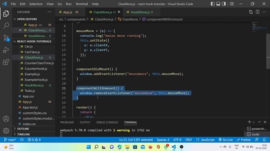Image resolution: width=270 pixels, height=151 pixels.
Task: Switch to the Debug Console tab
Action: pyautogui.click(x=107, y=122)
